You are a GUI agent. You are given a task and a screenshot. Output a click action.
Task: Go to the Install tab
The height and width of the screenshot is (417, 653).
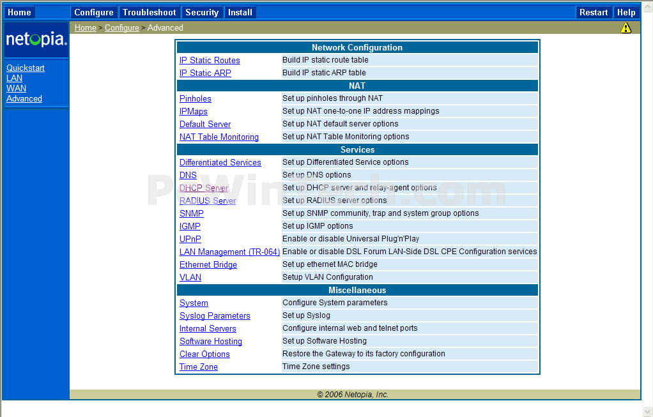(240, 13)
